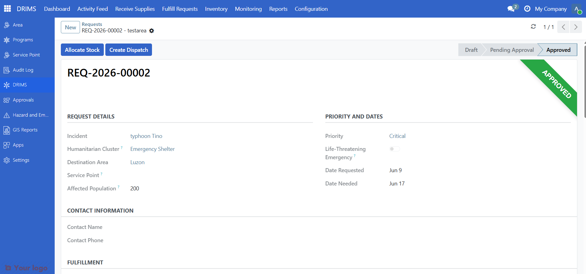The width and height of the screenshot is (586, 274).
Task: Open the Reports menu
Action: click(278, 9)
